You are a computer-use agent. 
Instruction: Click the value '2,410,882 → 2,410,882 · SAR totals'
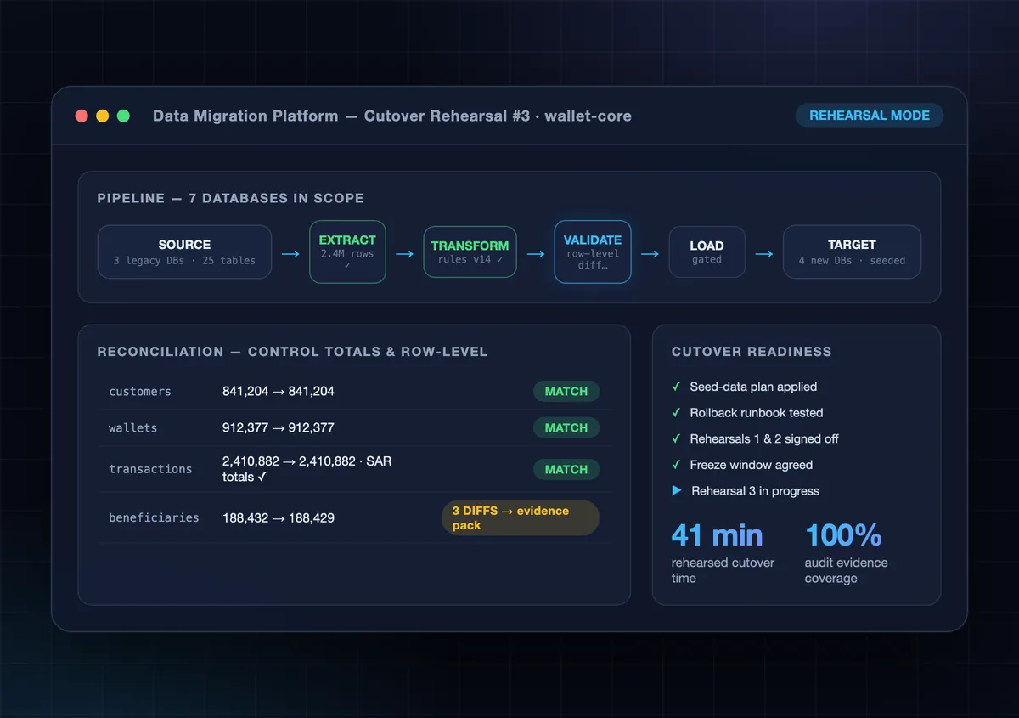point(307,469)
